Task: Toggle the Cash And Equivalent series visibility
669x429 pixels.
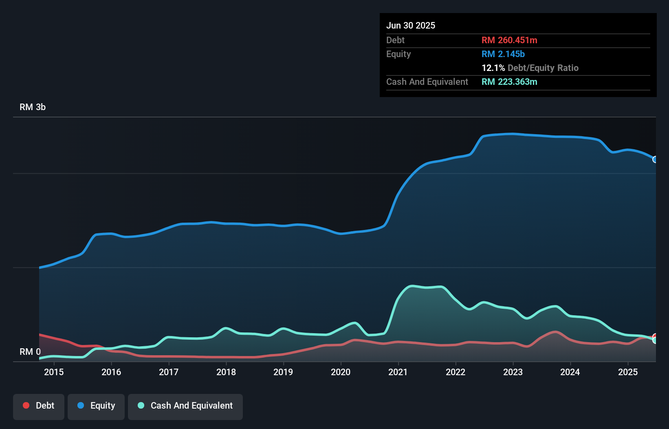Action: pyautogui.click(x=185, y=405)
